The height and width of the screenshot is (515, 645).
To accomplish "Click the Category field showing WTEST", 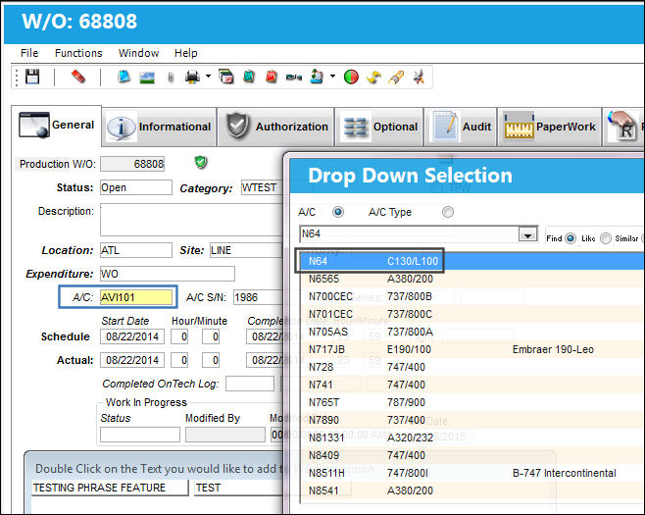I will coord(262,187).
